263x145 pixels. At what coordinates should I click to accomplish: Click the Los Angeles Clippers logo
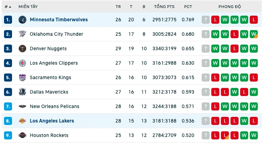22,63
